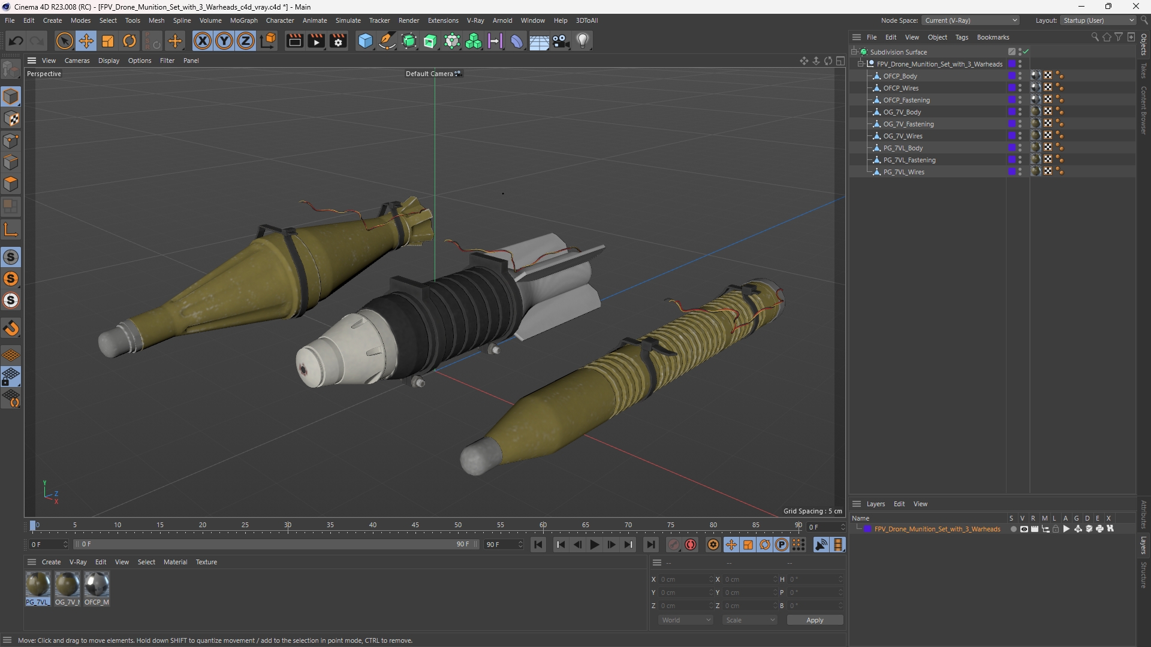Switch to Texture mode in left palette
Viewport: 1151px width, 647px height.
pos(11,119)
